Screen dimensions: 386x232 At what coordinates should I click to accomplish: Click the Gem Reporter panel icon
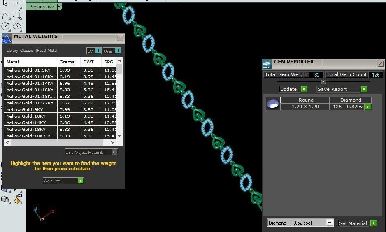(x=267, y=64)
